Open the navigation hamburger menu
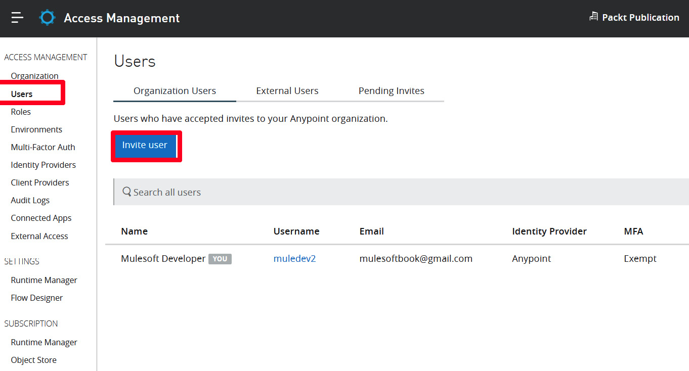 pos(17,18)
